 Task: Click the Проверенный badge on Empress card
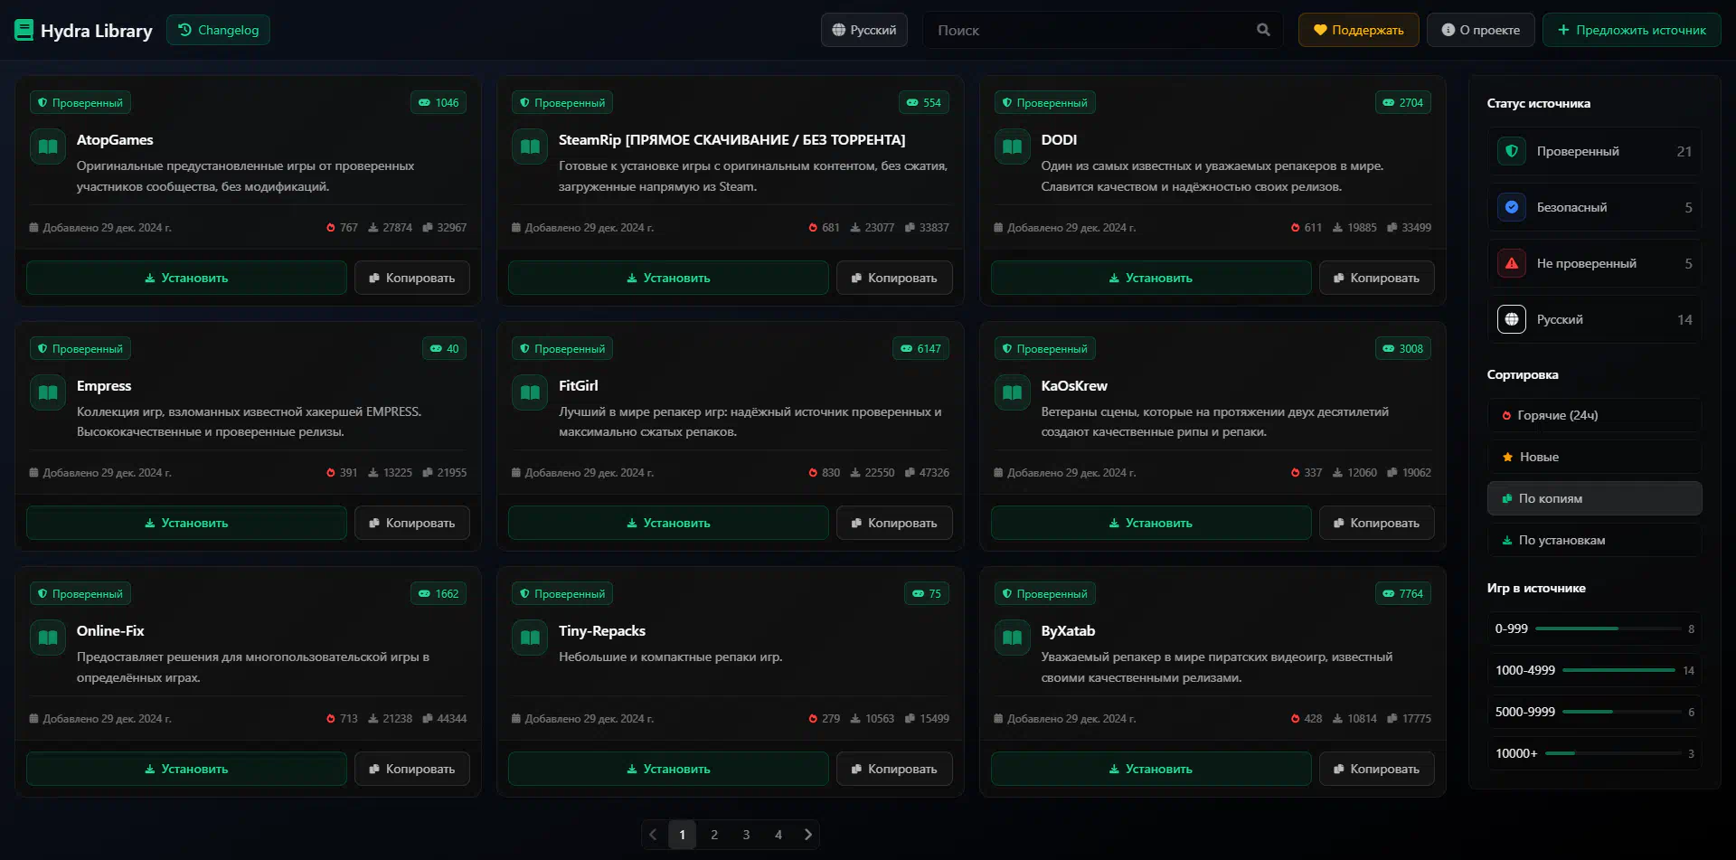coord(80,348)
